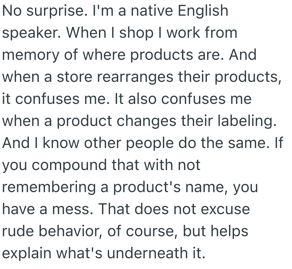Click the word "shop"

click(x=139, y=33)
